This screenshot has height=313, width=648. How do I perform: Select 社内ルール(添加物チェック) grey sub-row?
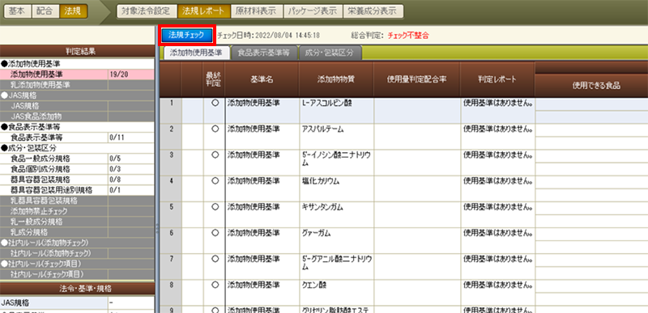pos(77,253)
